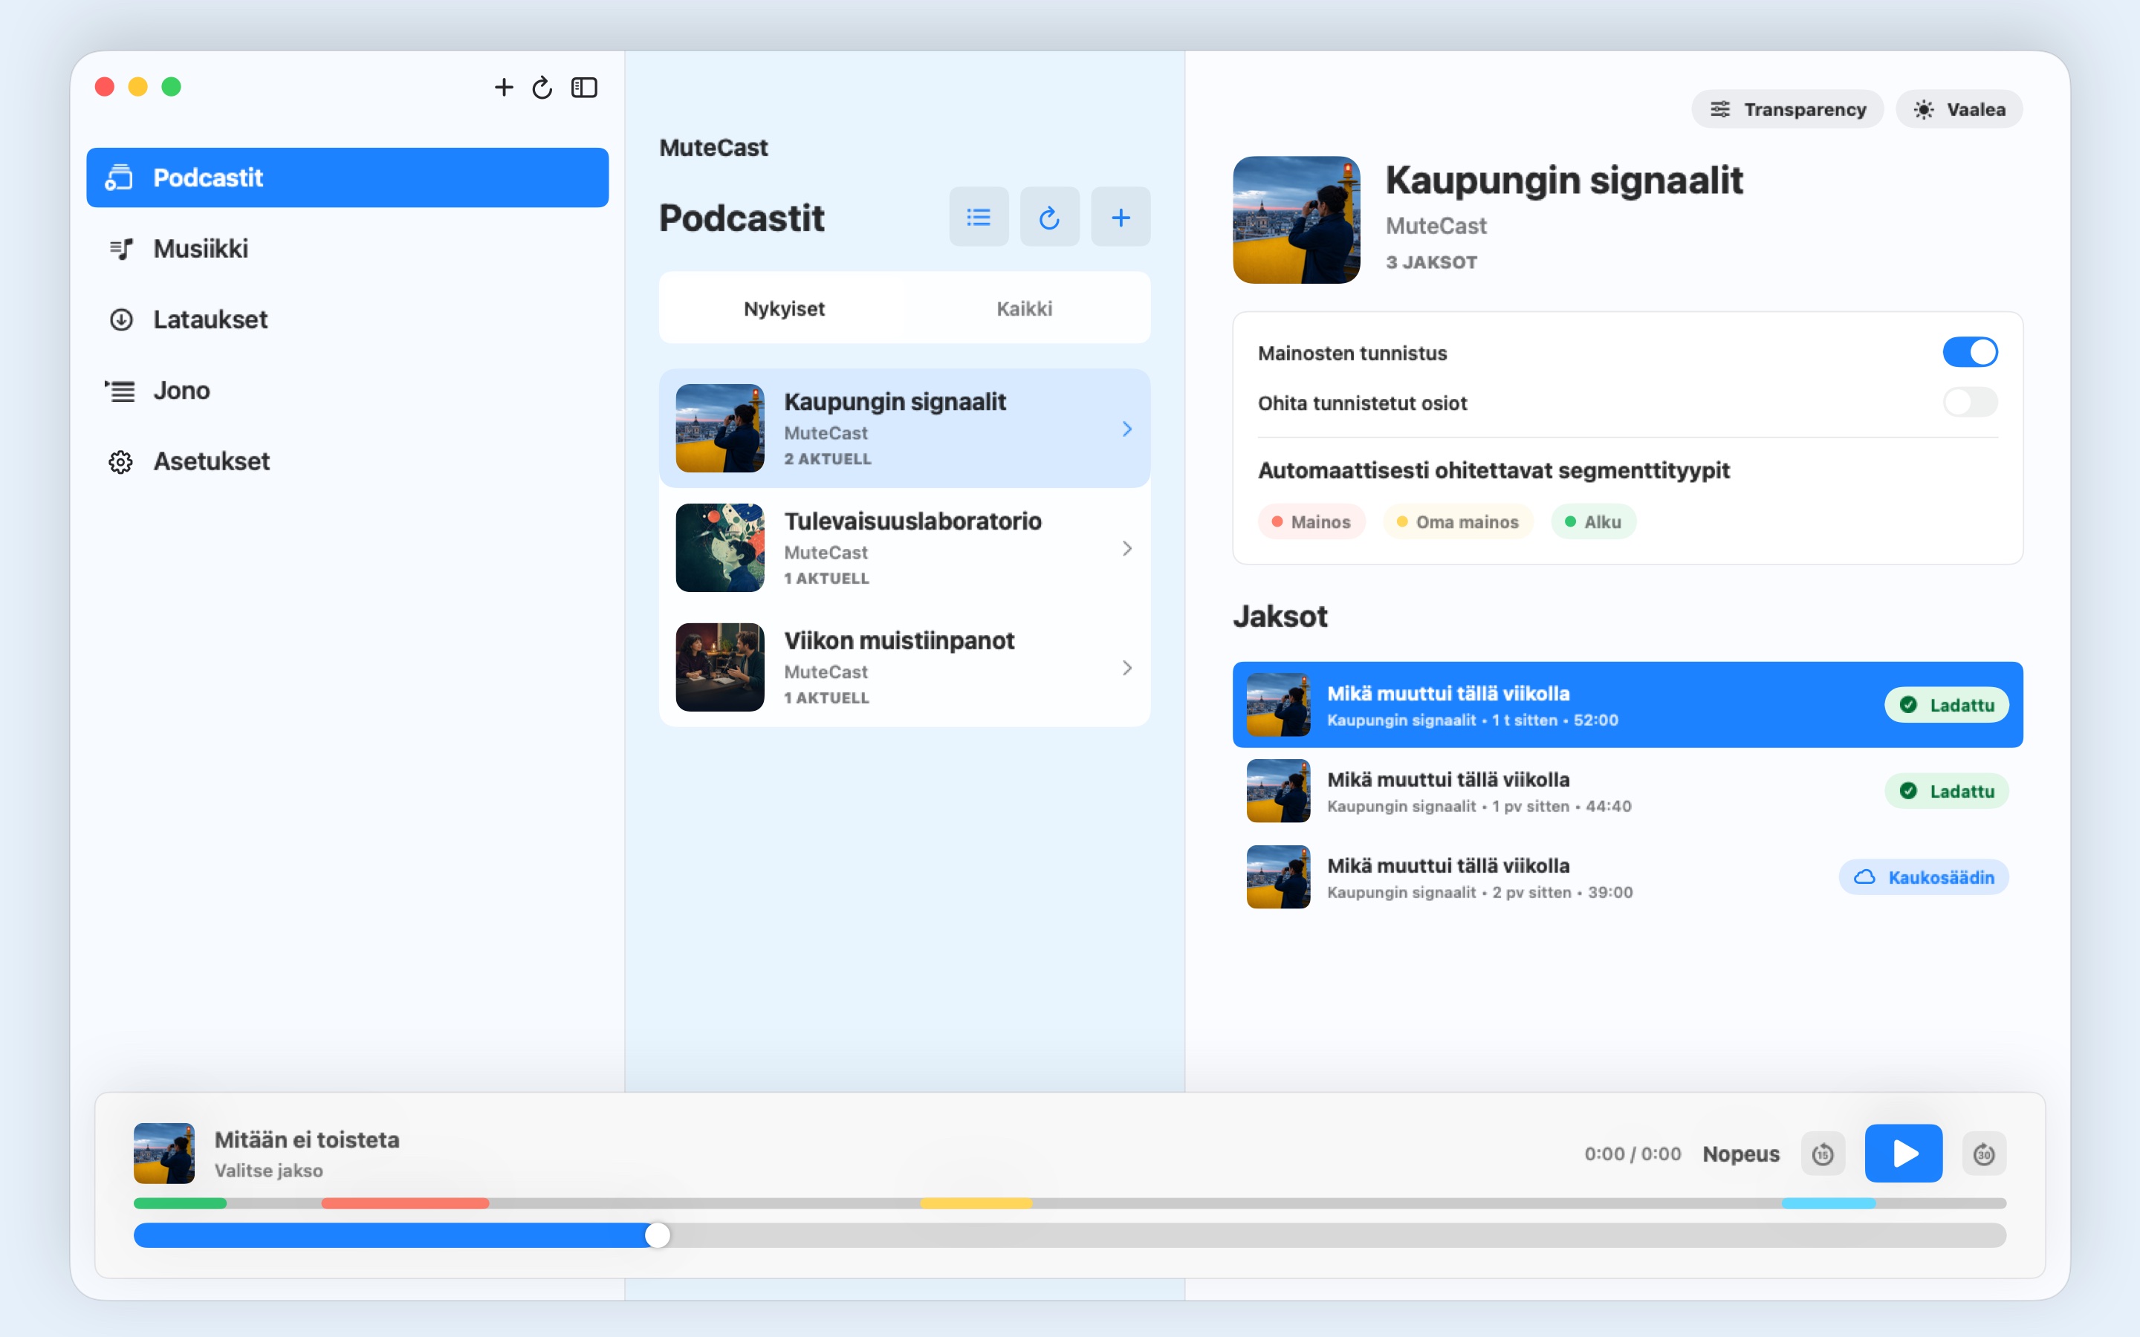Click the refresh button beside Podcastit heading
Image resolution: width=2140 pixels, height=1337 pixels.
pyautogui.click(x=1050, y=217)
